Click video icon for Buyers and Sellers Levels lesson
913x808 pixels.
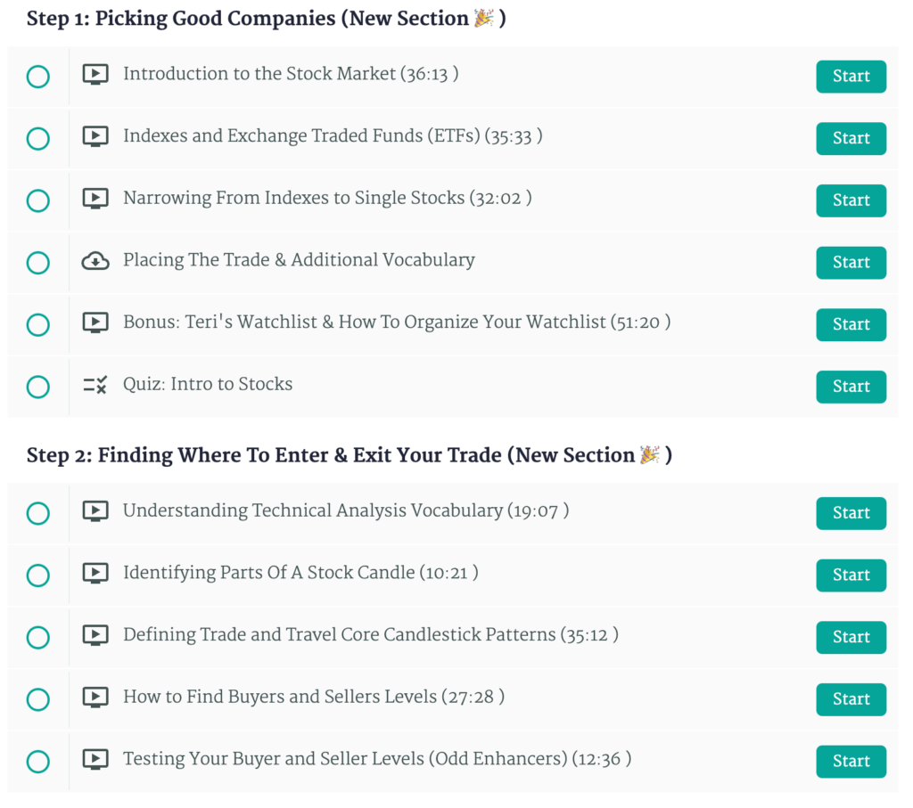point(95,698)
